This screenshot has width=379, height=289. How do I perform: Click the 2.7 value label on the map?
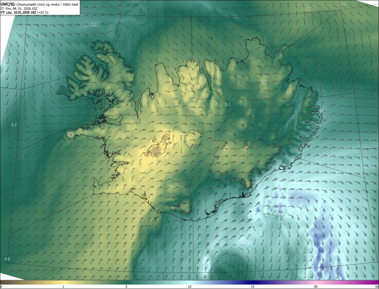tap(264, 82)
